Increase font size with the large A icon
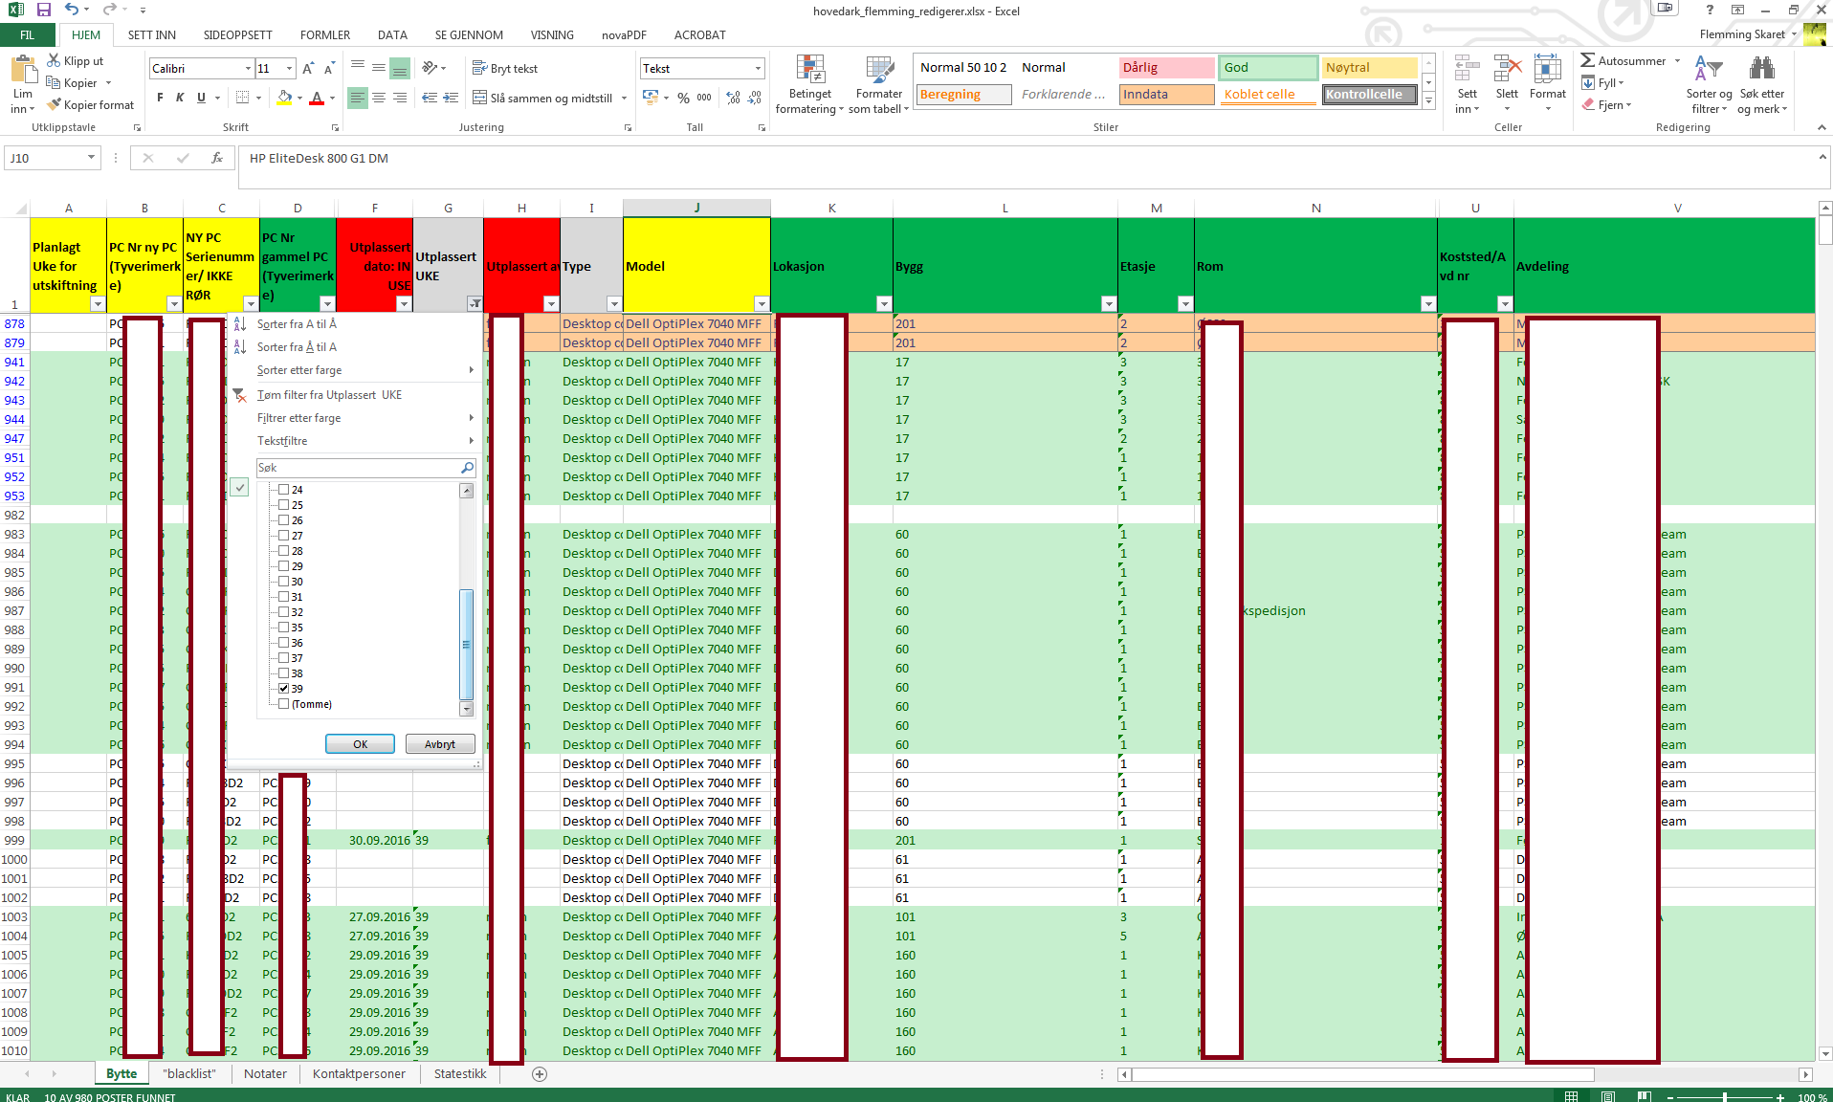The height and width of the screenshot is (1102, 1833). tap(308, 68)
